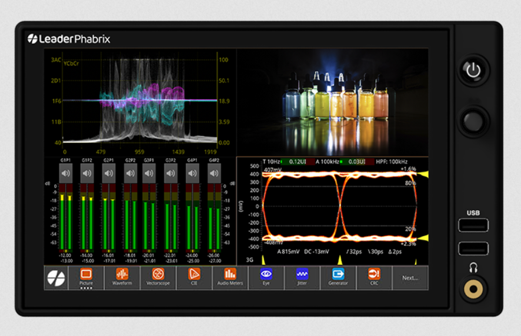Screen dimensions: 521x336
Task: Open the CRC analysis instrument
Action: (x=374, y=277)
